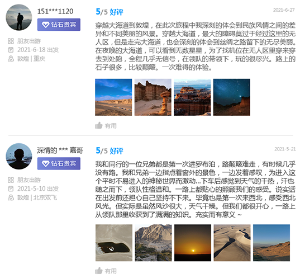Click the location pin icon beside 敦煌 | 北京双飞
This screenshot has width=300, height=278.
click(x=11, y=197)
